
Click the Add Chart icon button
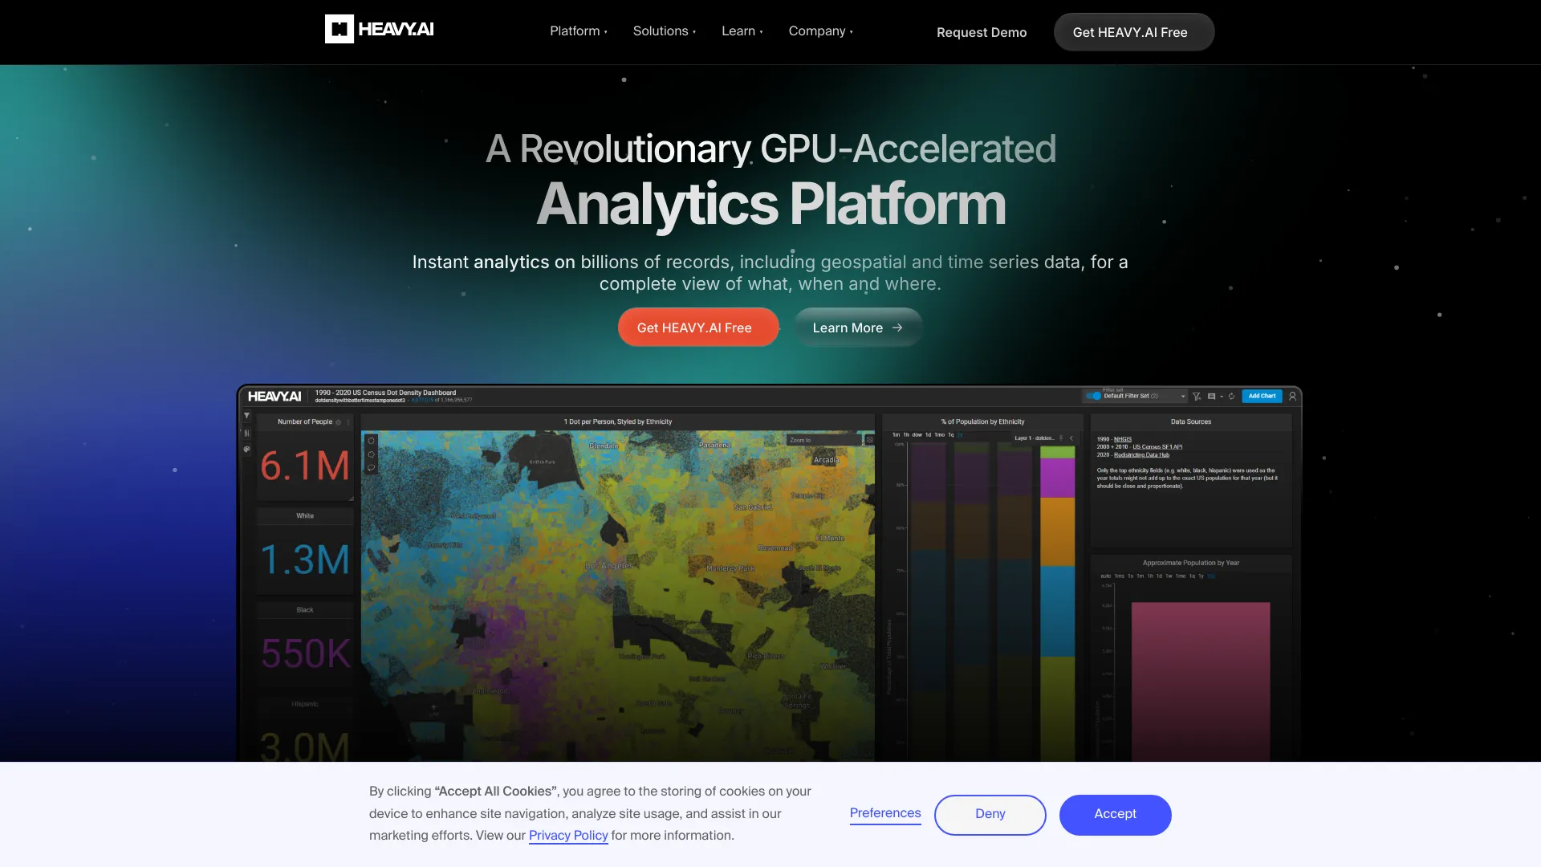coord(1262,396)
